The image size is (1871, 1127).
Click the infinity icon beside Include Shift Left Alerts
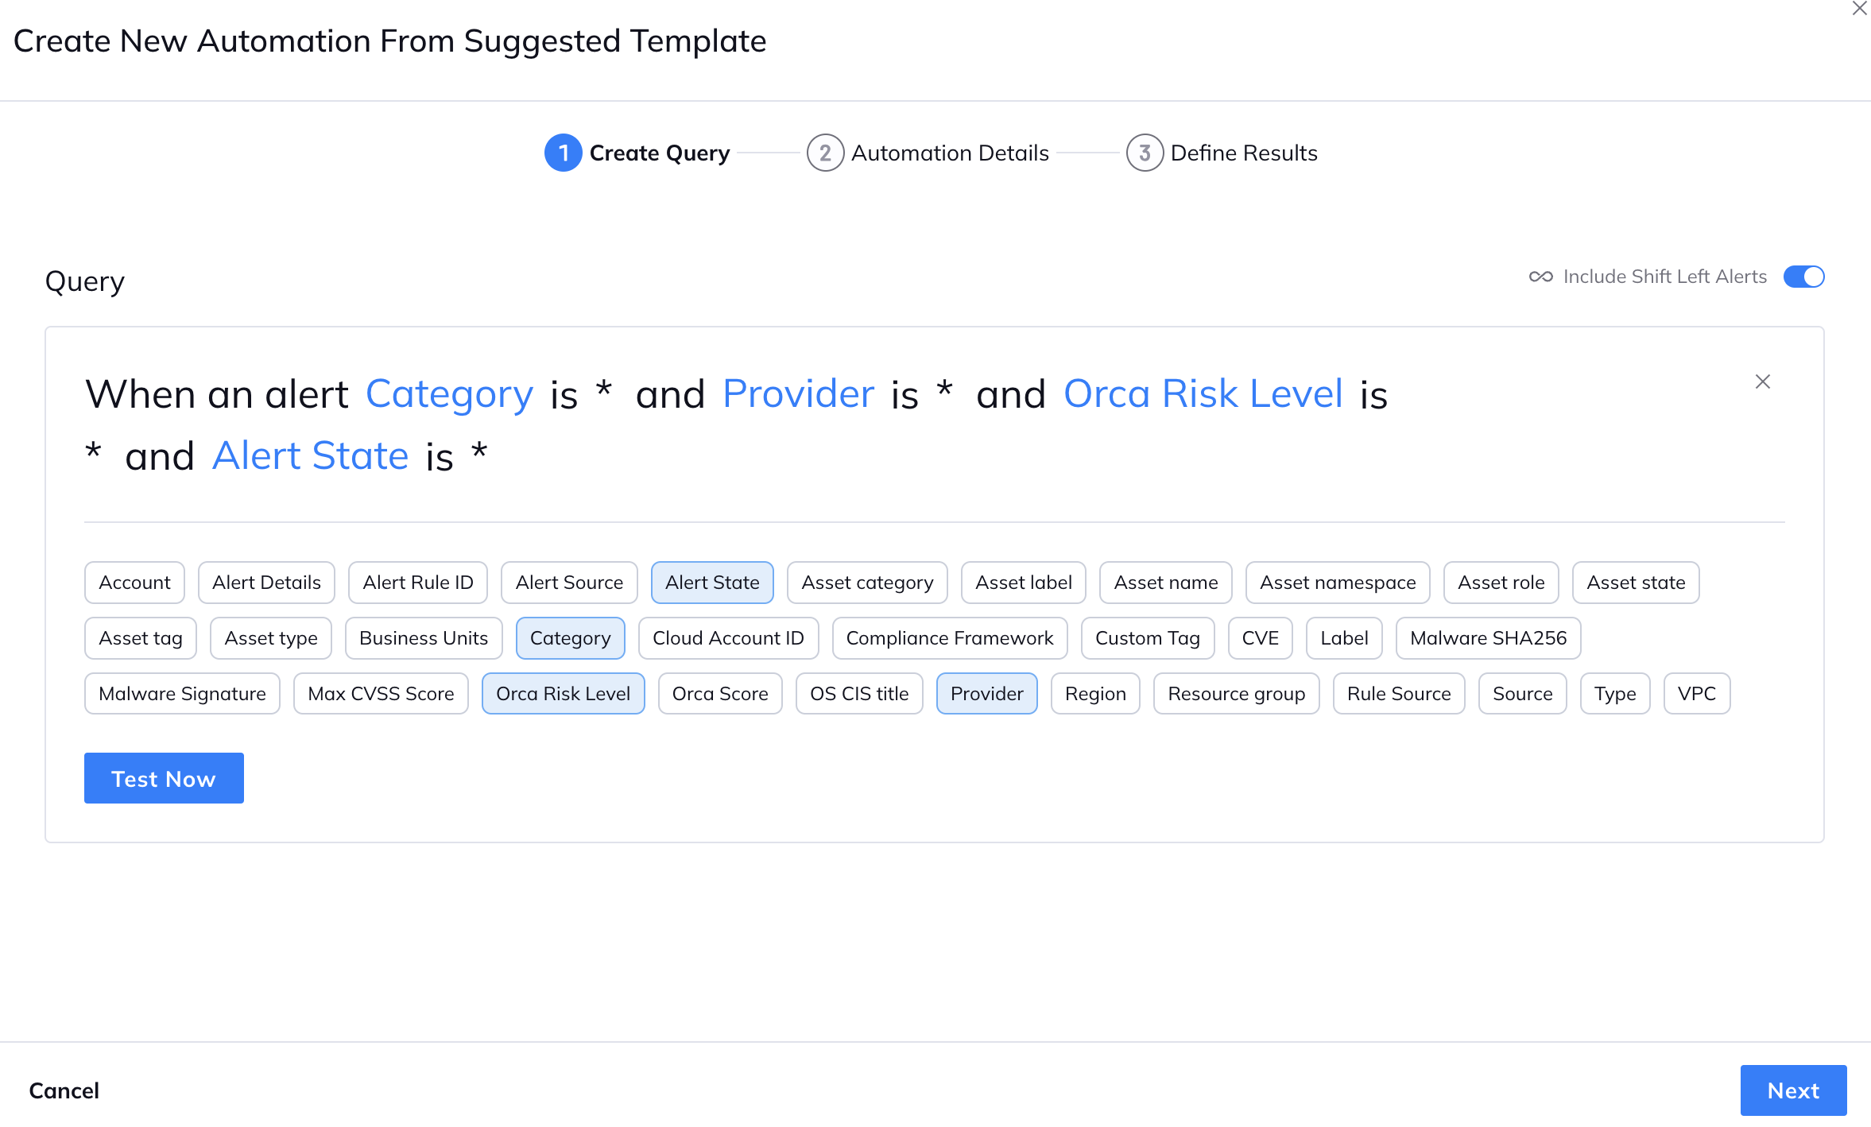[x=1541, y=276]
